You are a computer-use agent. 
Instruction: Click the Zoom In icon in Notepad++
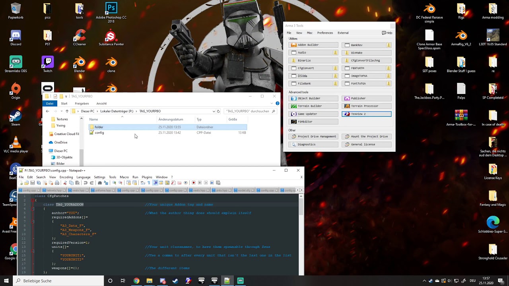114,183
